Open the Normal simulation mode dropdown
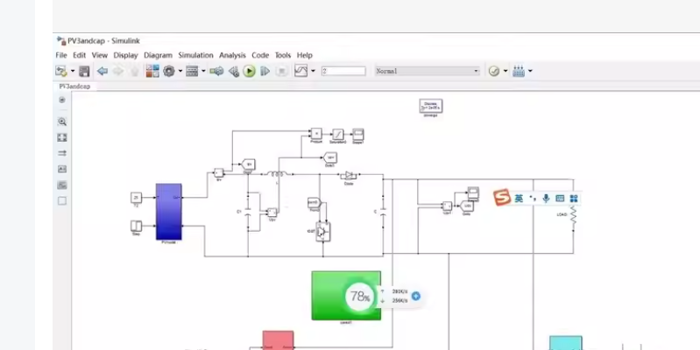 click(428, 72)
